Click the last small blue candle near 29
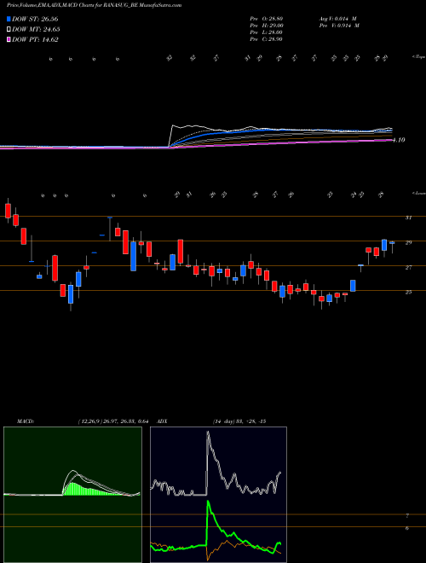 [392, 243]
